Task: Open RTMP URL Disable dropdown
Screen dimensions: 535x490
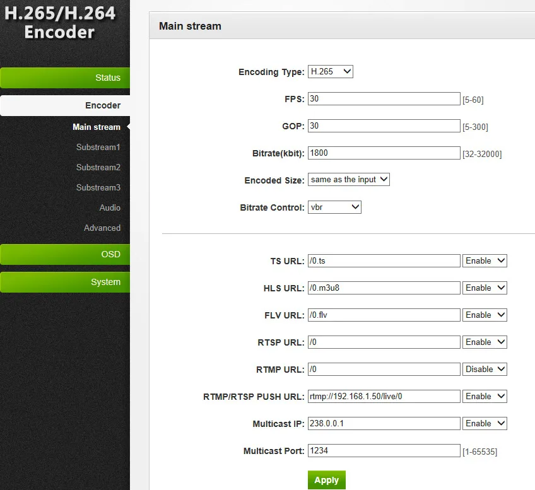Action: coord(485,370)
